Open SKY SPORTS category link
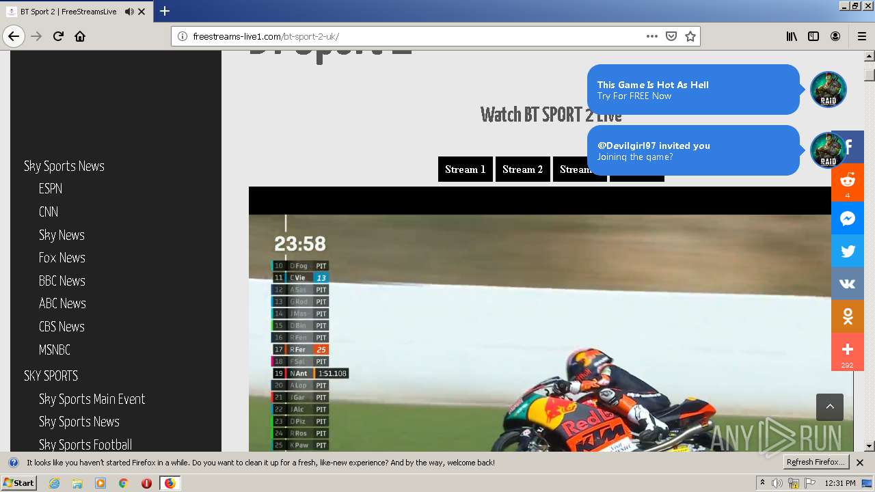 pos(51,376)
